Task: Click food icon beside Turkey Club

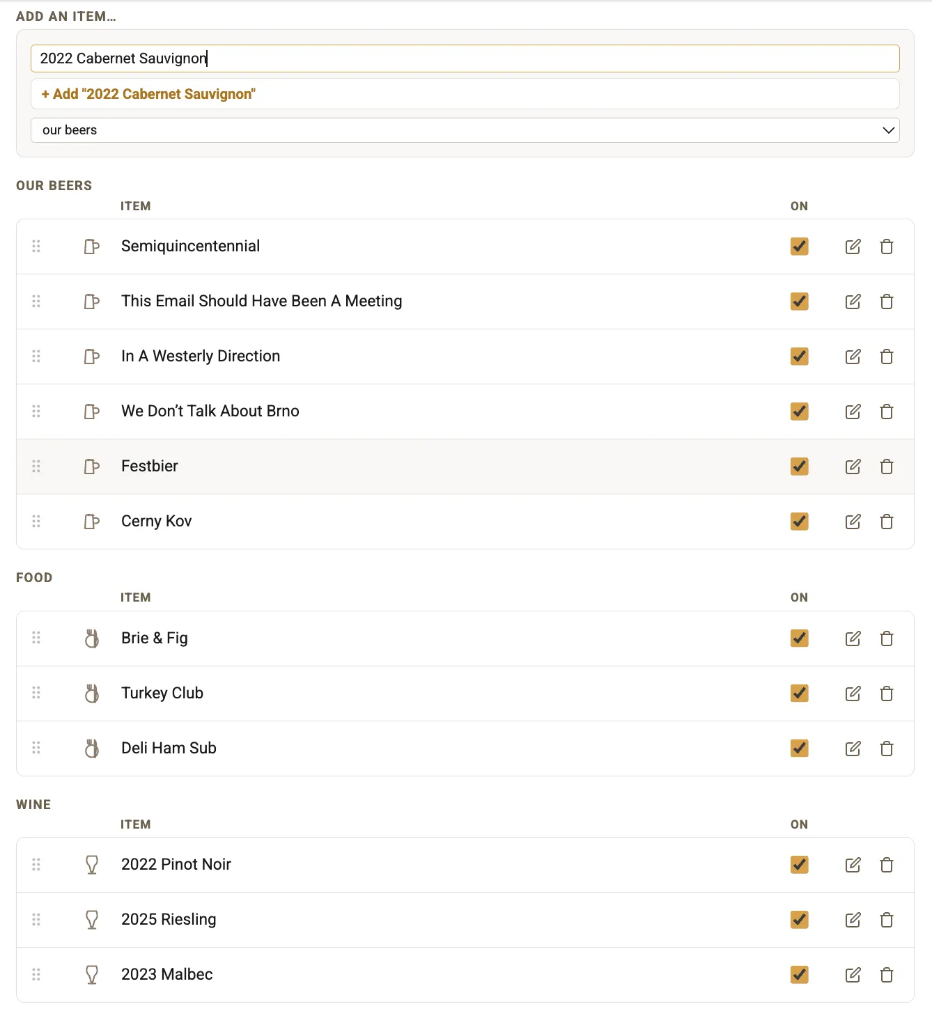Action: [x=92, y=694]
